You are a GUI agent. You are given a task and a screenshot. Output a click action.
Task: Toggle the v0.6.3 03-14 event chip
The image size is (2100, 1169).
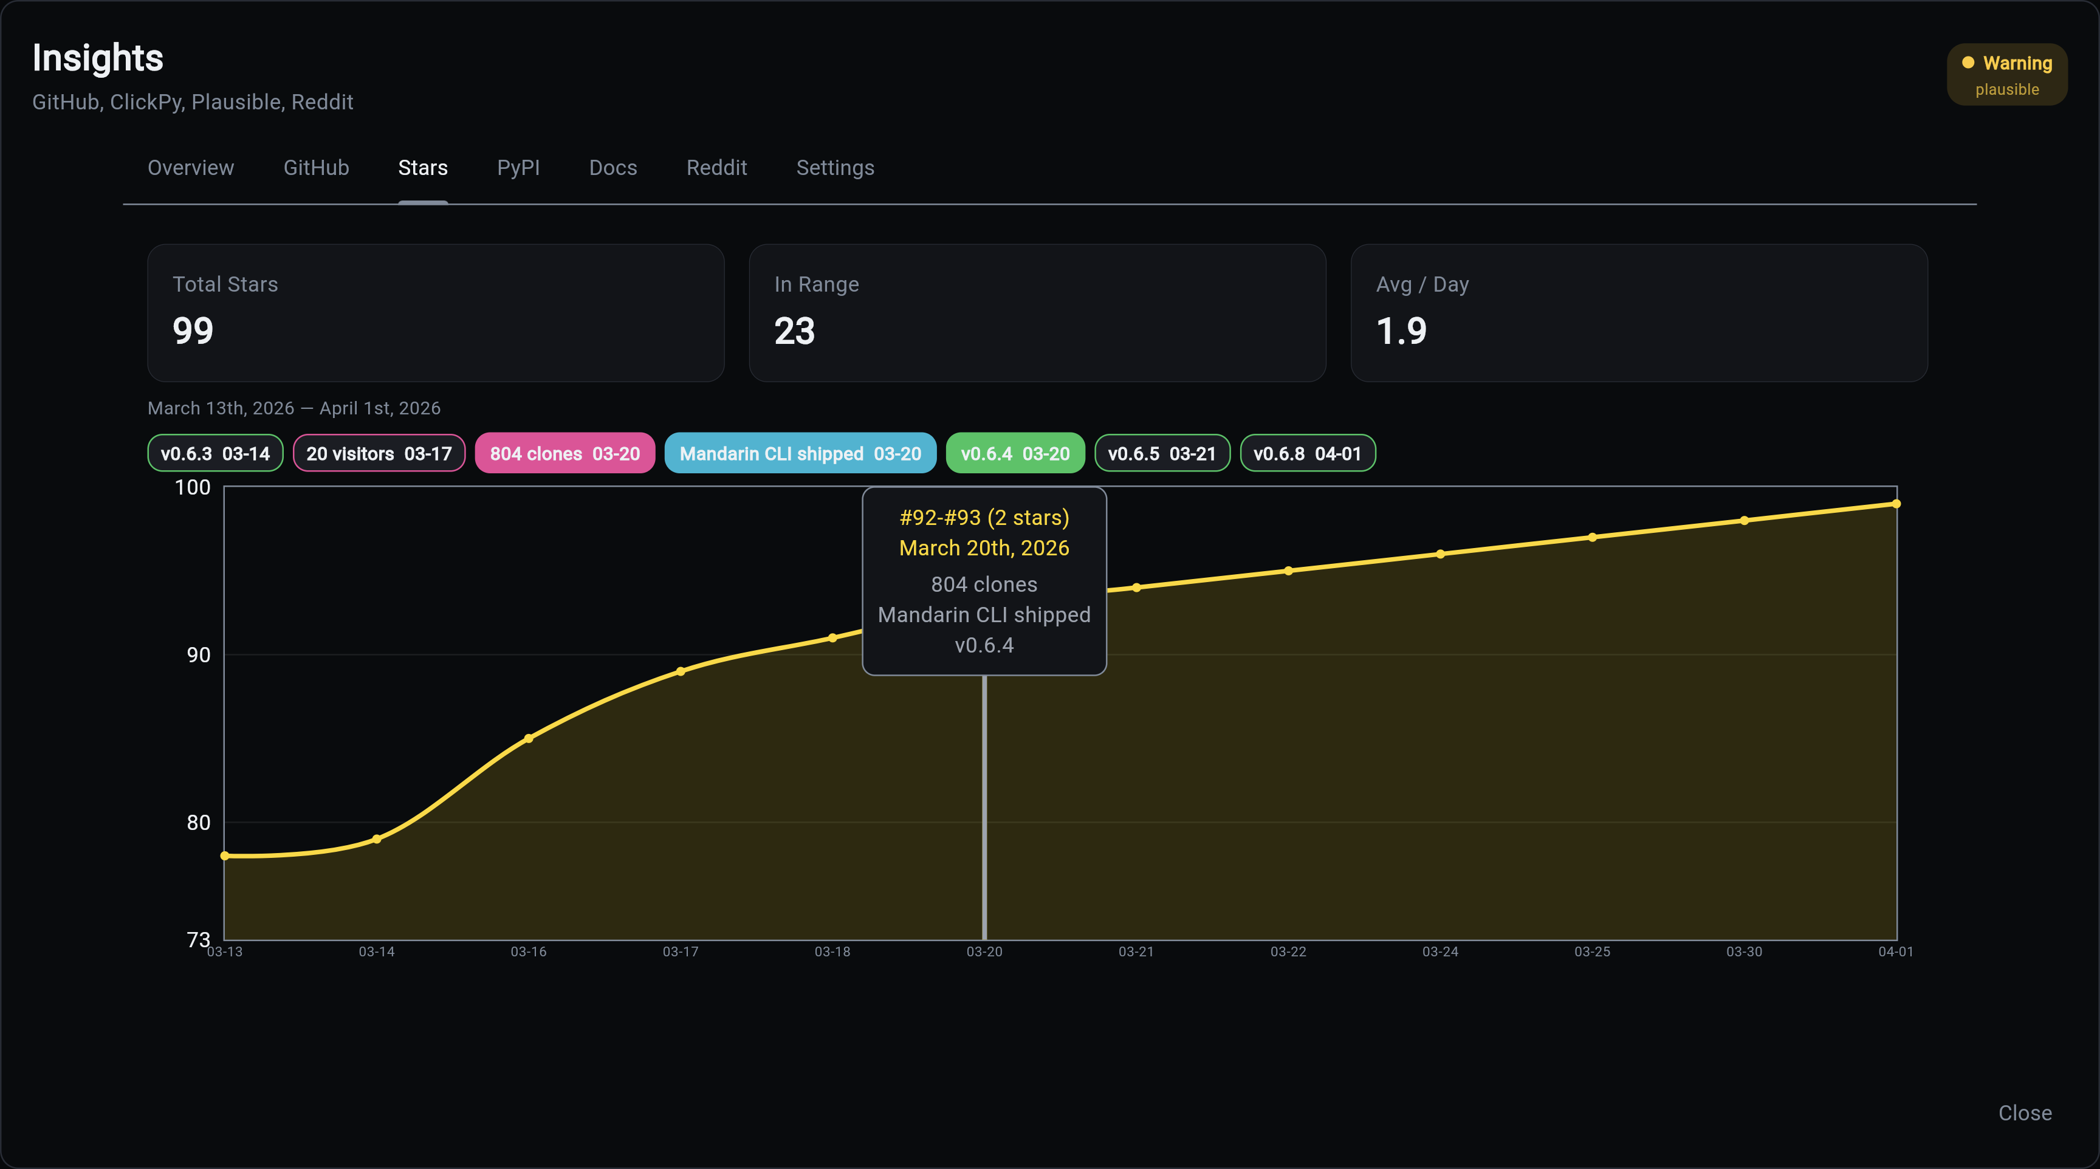pos(215,453)
